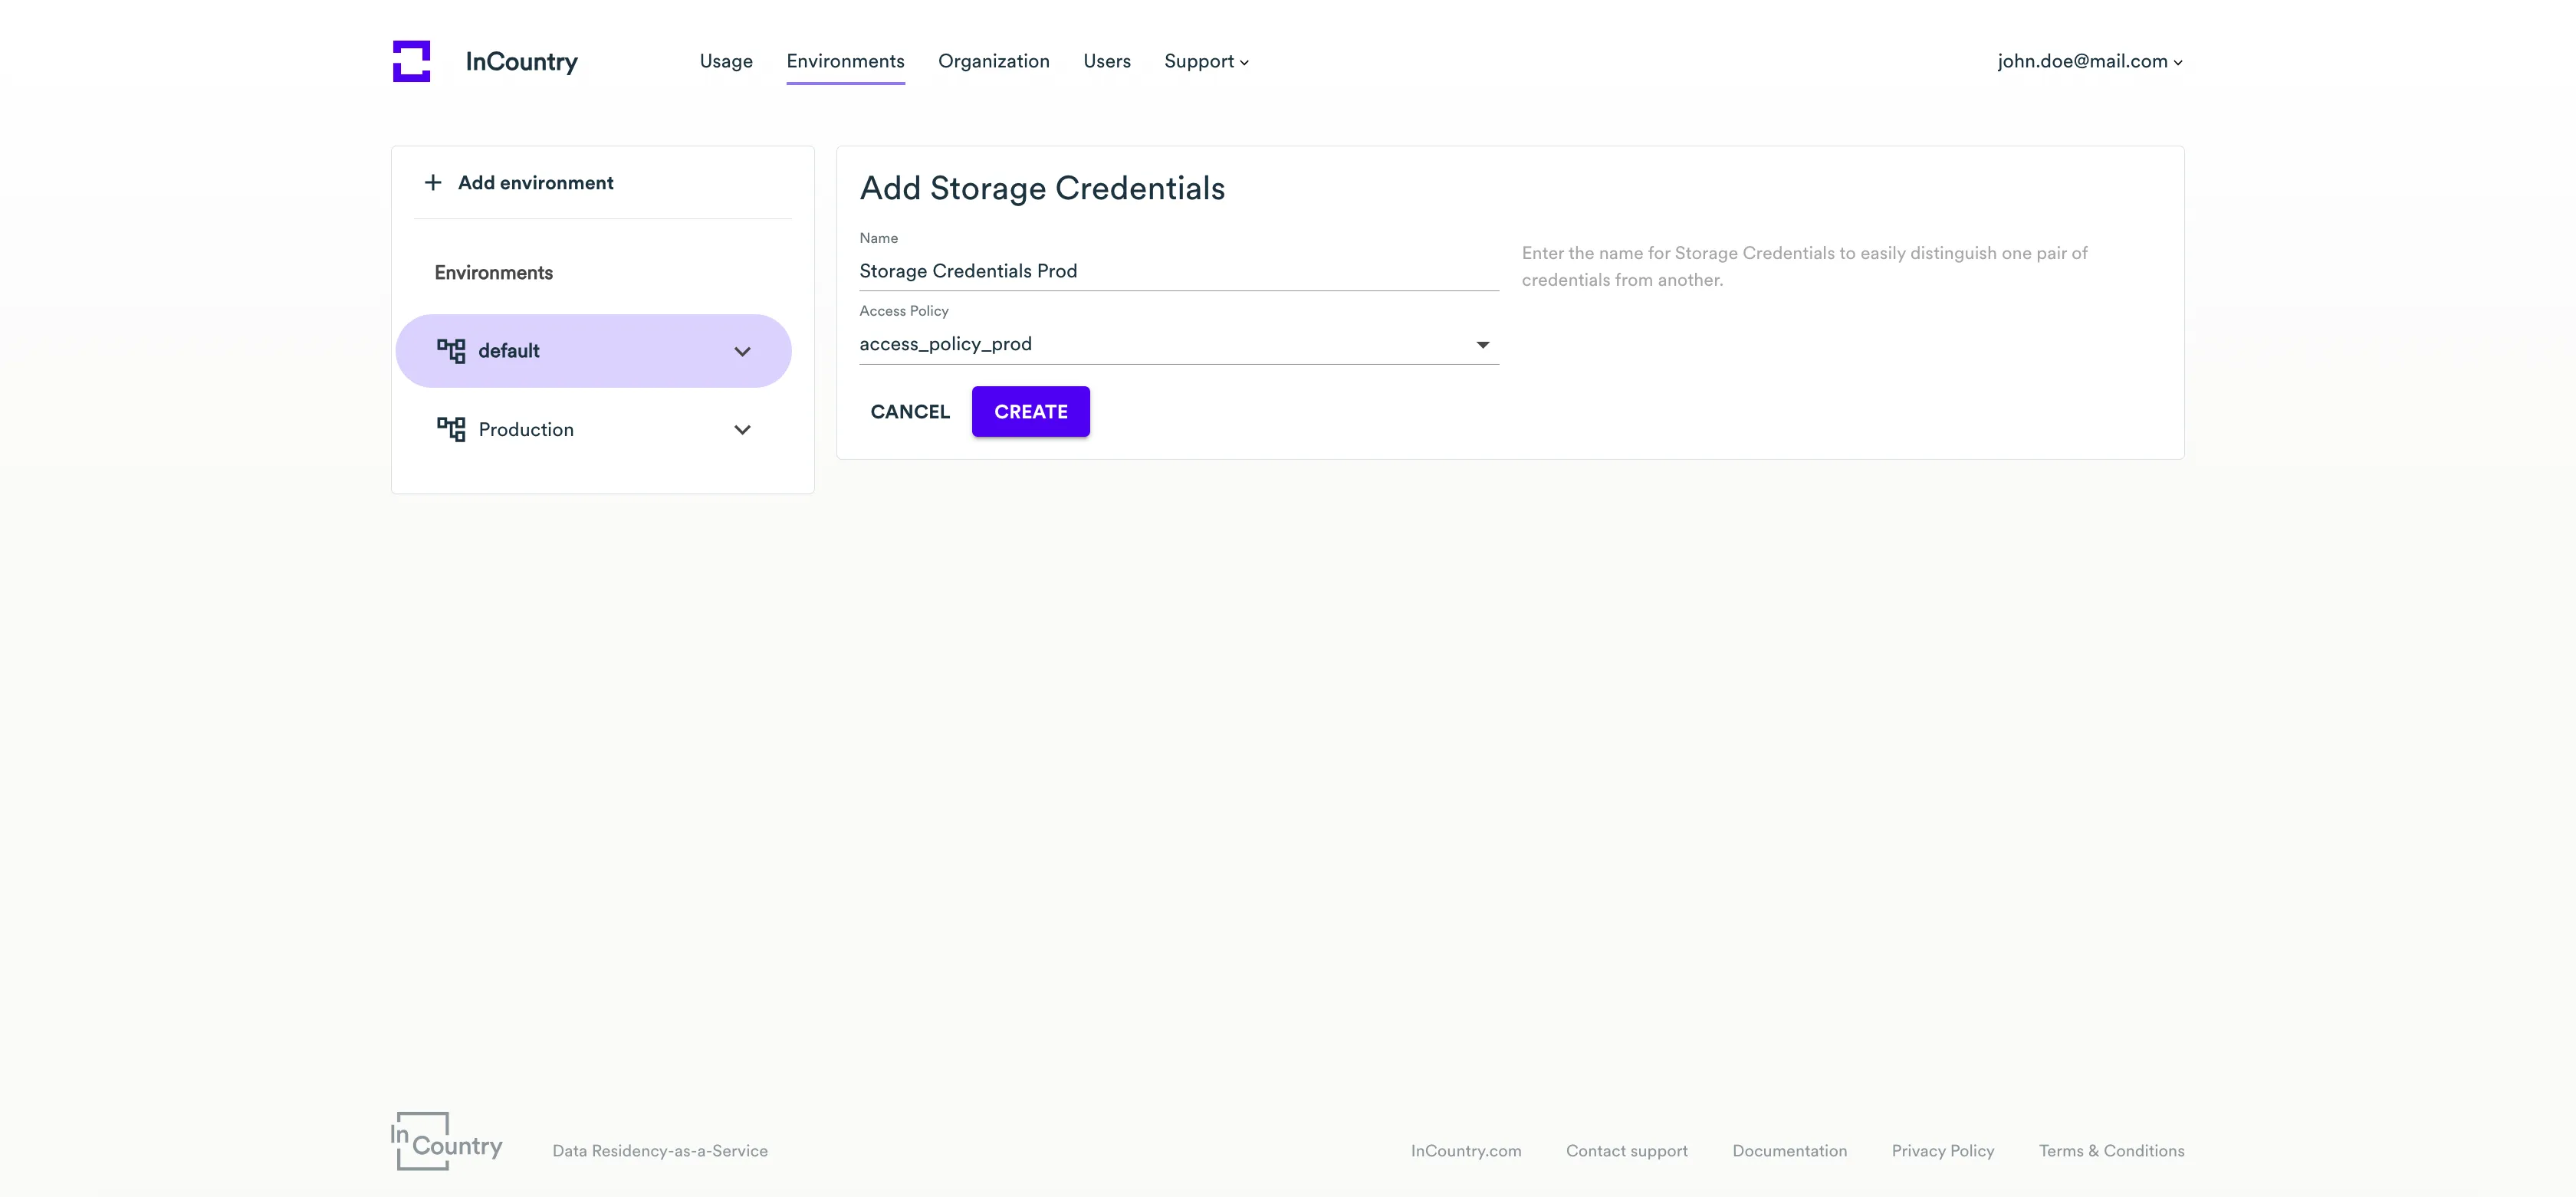
Task: Open the Support dropdown menu
Action: coord(1205,61)
